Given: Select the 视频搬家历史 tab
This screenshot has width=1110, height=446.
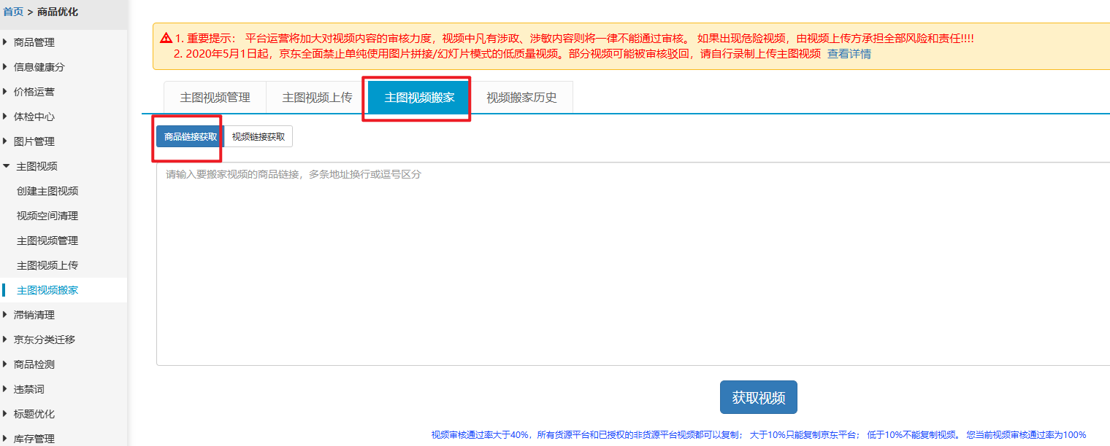Looking at the screenshot, I should pos(521,98).
